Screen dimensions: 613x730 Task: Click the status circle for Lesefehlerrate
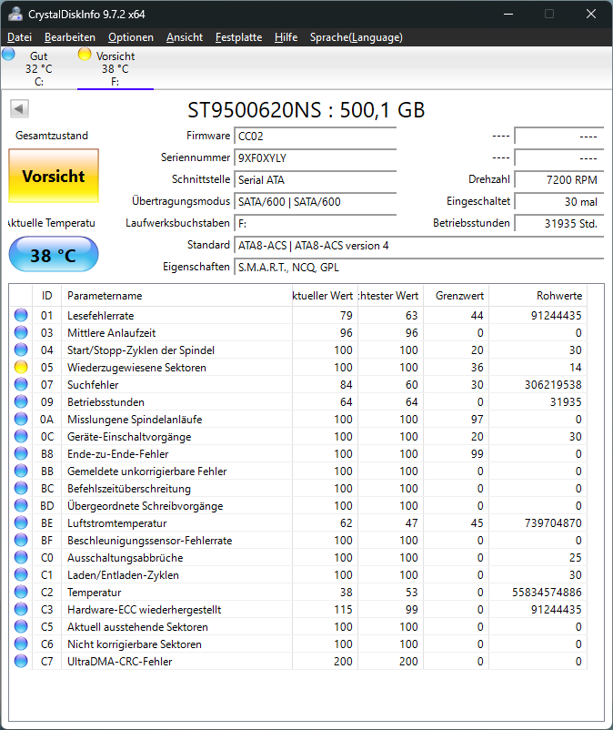[21, 315]
